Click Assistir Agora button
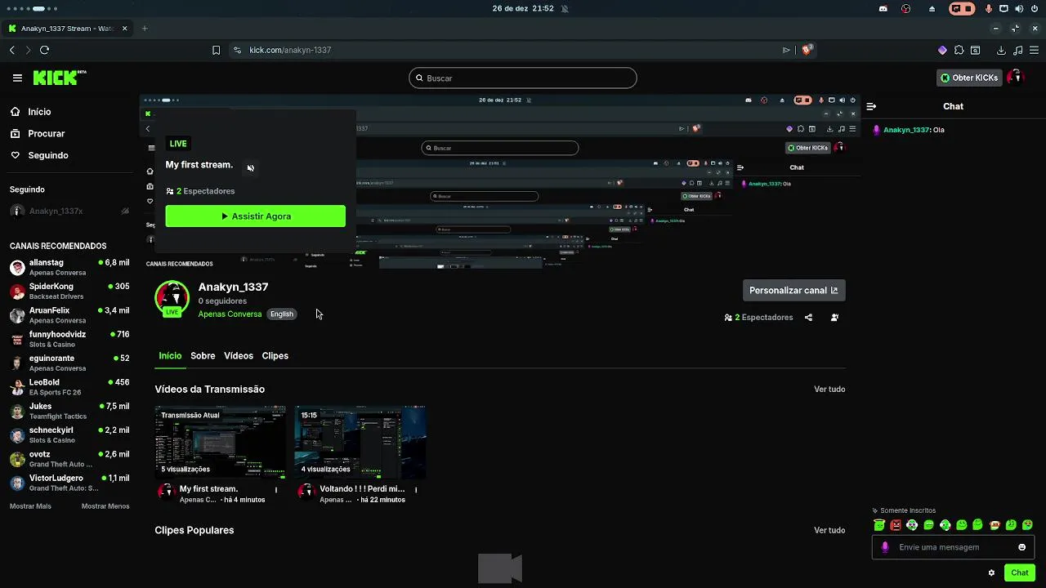1046x588 pixels. coord(255,216)
